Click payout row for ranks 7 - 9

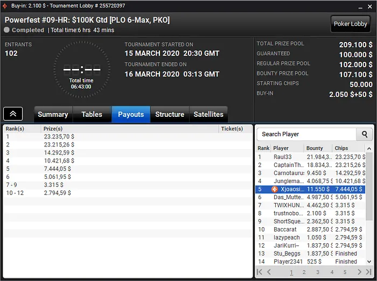(x=128, y=185)
